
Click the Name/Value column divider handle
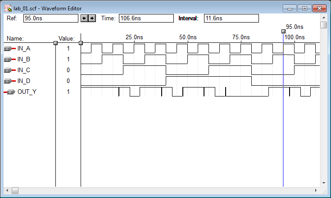(x=55, y=43)
